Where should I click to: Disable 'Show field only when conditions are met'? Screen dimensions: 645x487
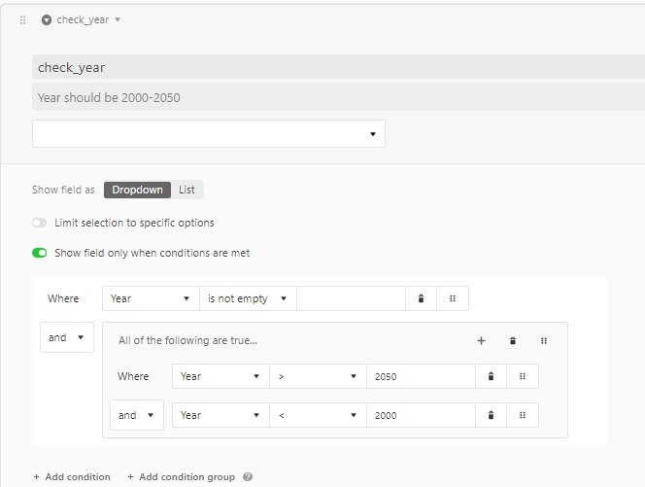[40, 253]
